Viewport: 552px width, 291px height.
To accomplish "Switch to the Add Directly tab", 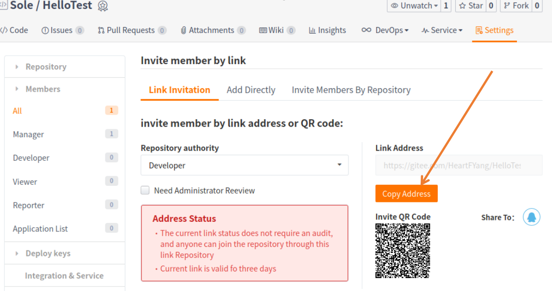I will click(251, 90).
